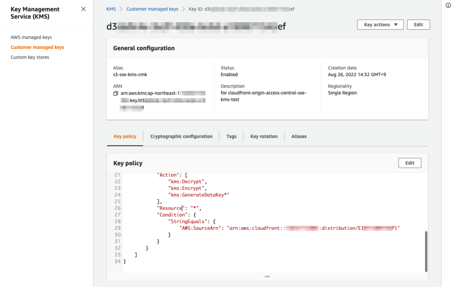The height and width of the screenshot is (287, 455).
Task: Select Customer managed keys in the sidebar
Action: [x=38, y=47]
